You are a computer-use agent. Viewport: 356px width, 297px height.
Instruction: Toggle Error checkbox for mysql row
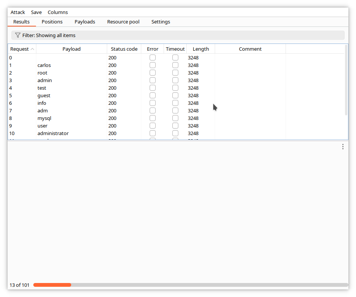point(153,118)
